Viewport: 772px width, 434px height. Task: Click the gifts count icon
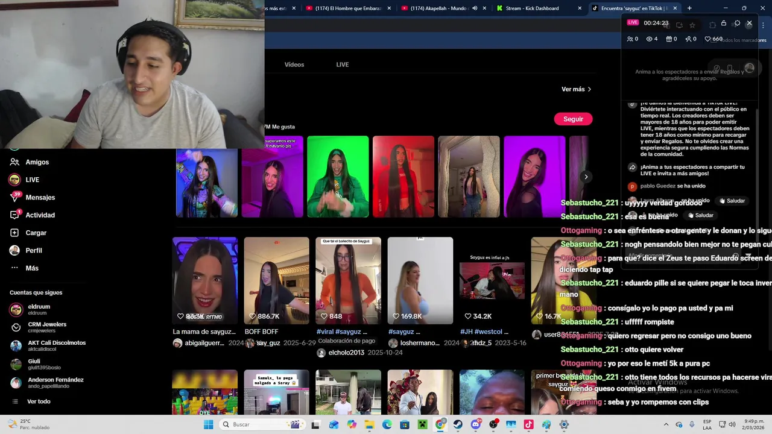tap(671, 39)
